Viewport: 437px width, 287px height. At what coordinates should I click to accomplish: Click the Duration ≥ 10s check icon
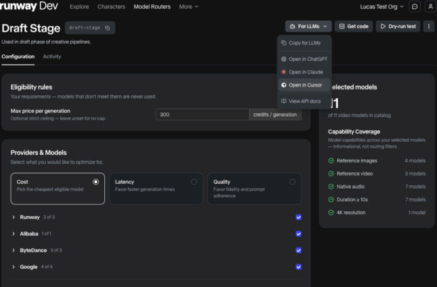coord(331,199)
